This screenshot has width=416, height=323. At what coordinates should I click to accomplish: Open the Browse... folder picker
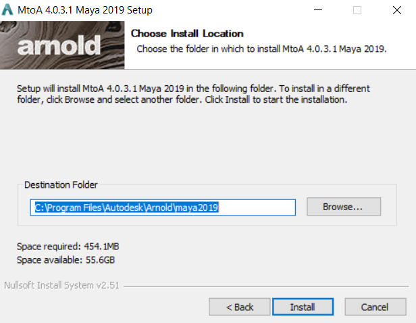click(343, 207)
